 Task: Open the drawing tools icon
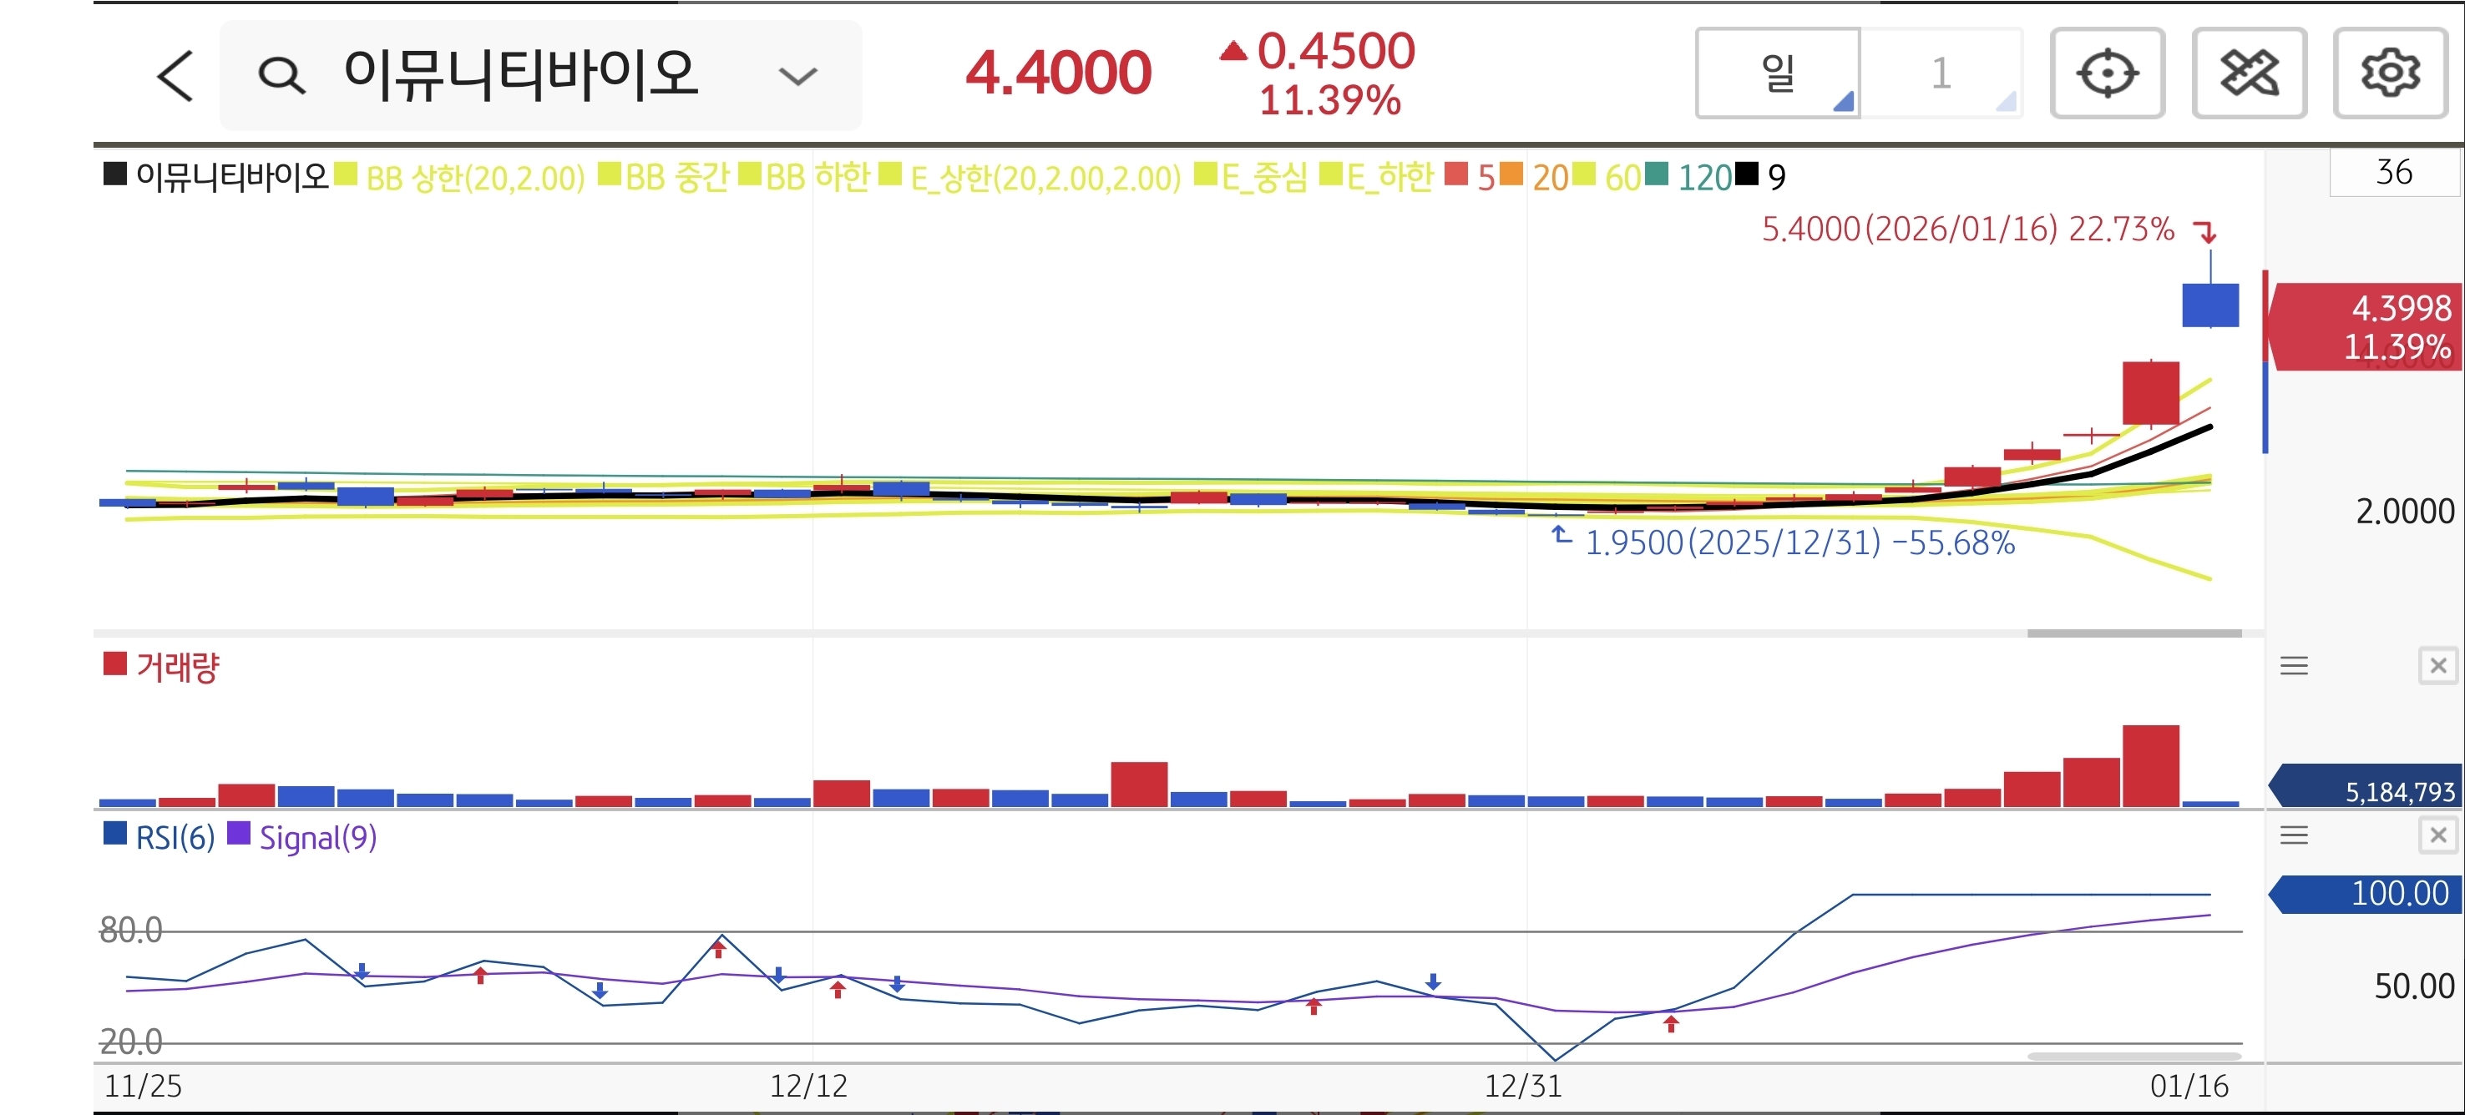click(x=2249, y=73)
